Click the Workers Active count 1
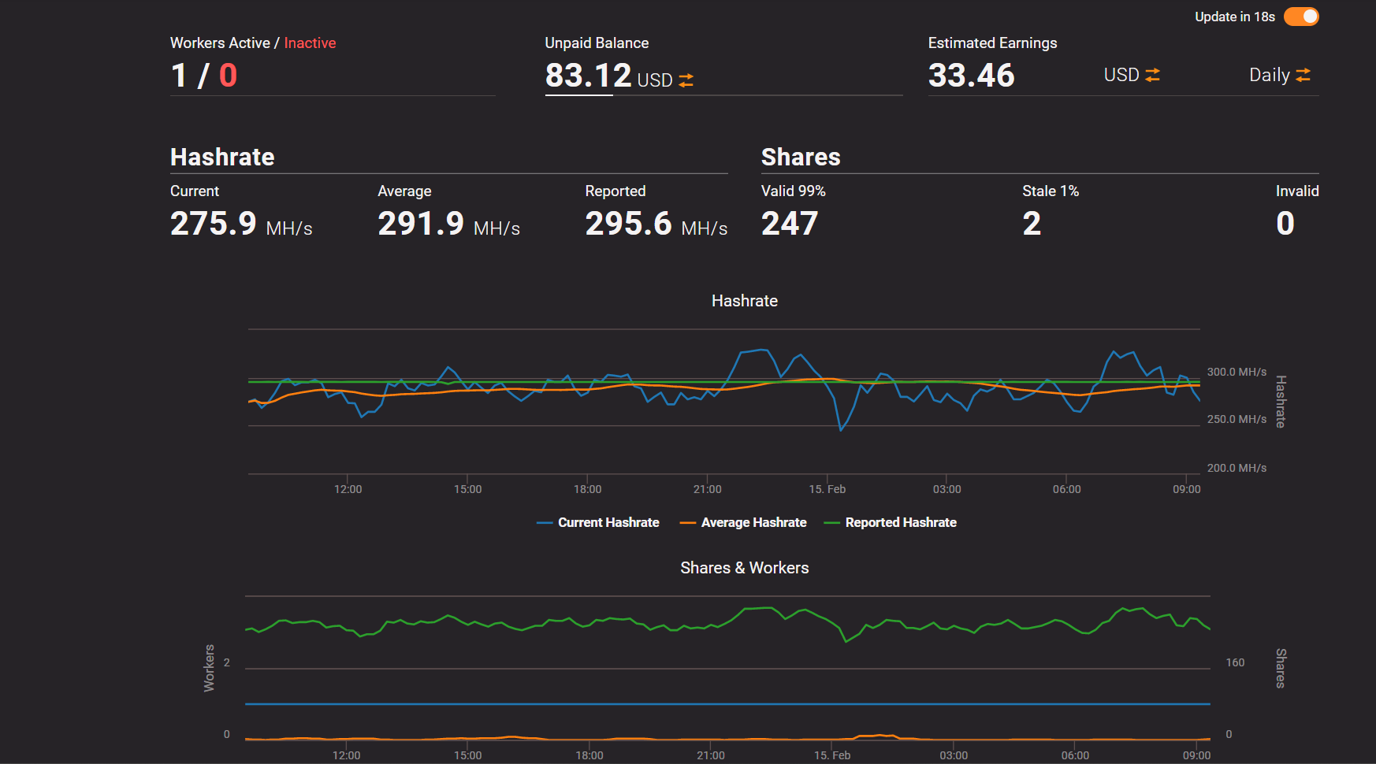This screenshot has height=764, width=1376. click(x=179, y=76)
